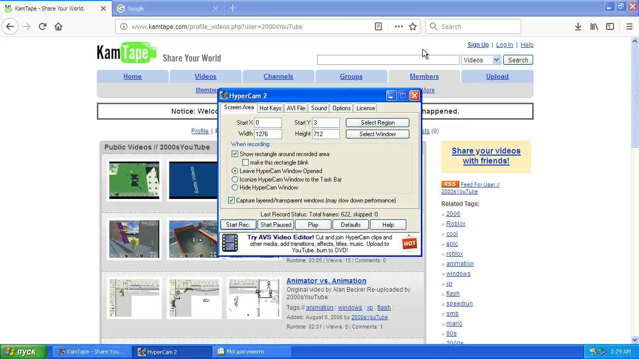Open the Log In link
This screenshot has width=639, height=359.
pos(504,45)
